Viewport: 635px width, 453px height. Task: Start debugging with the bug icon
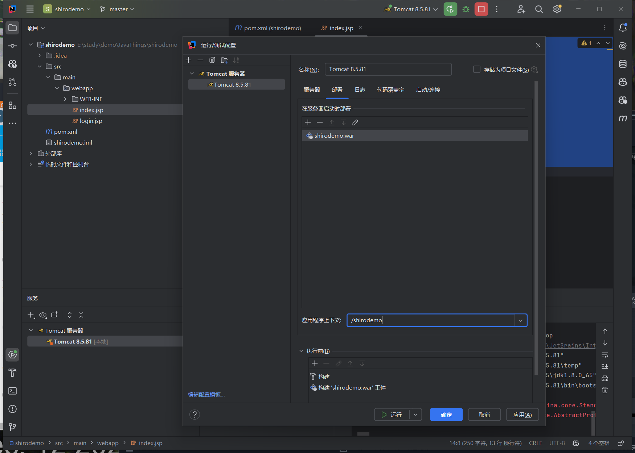point(466,9)
